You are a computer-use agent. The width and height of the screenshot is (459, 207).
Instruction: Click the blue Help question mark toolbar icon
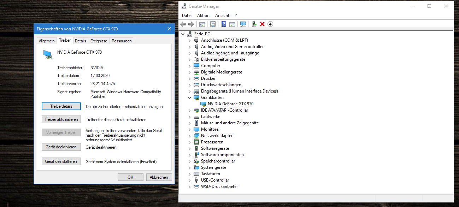point(224,24)
